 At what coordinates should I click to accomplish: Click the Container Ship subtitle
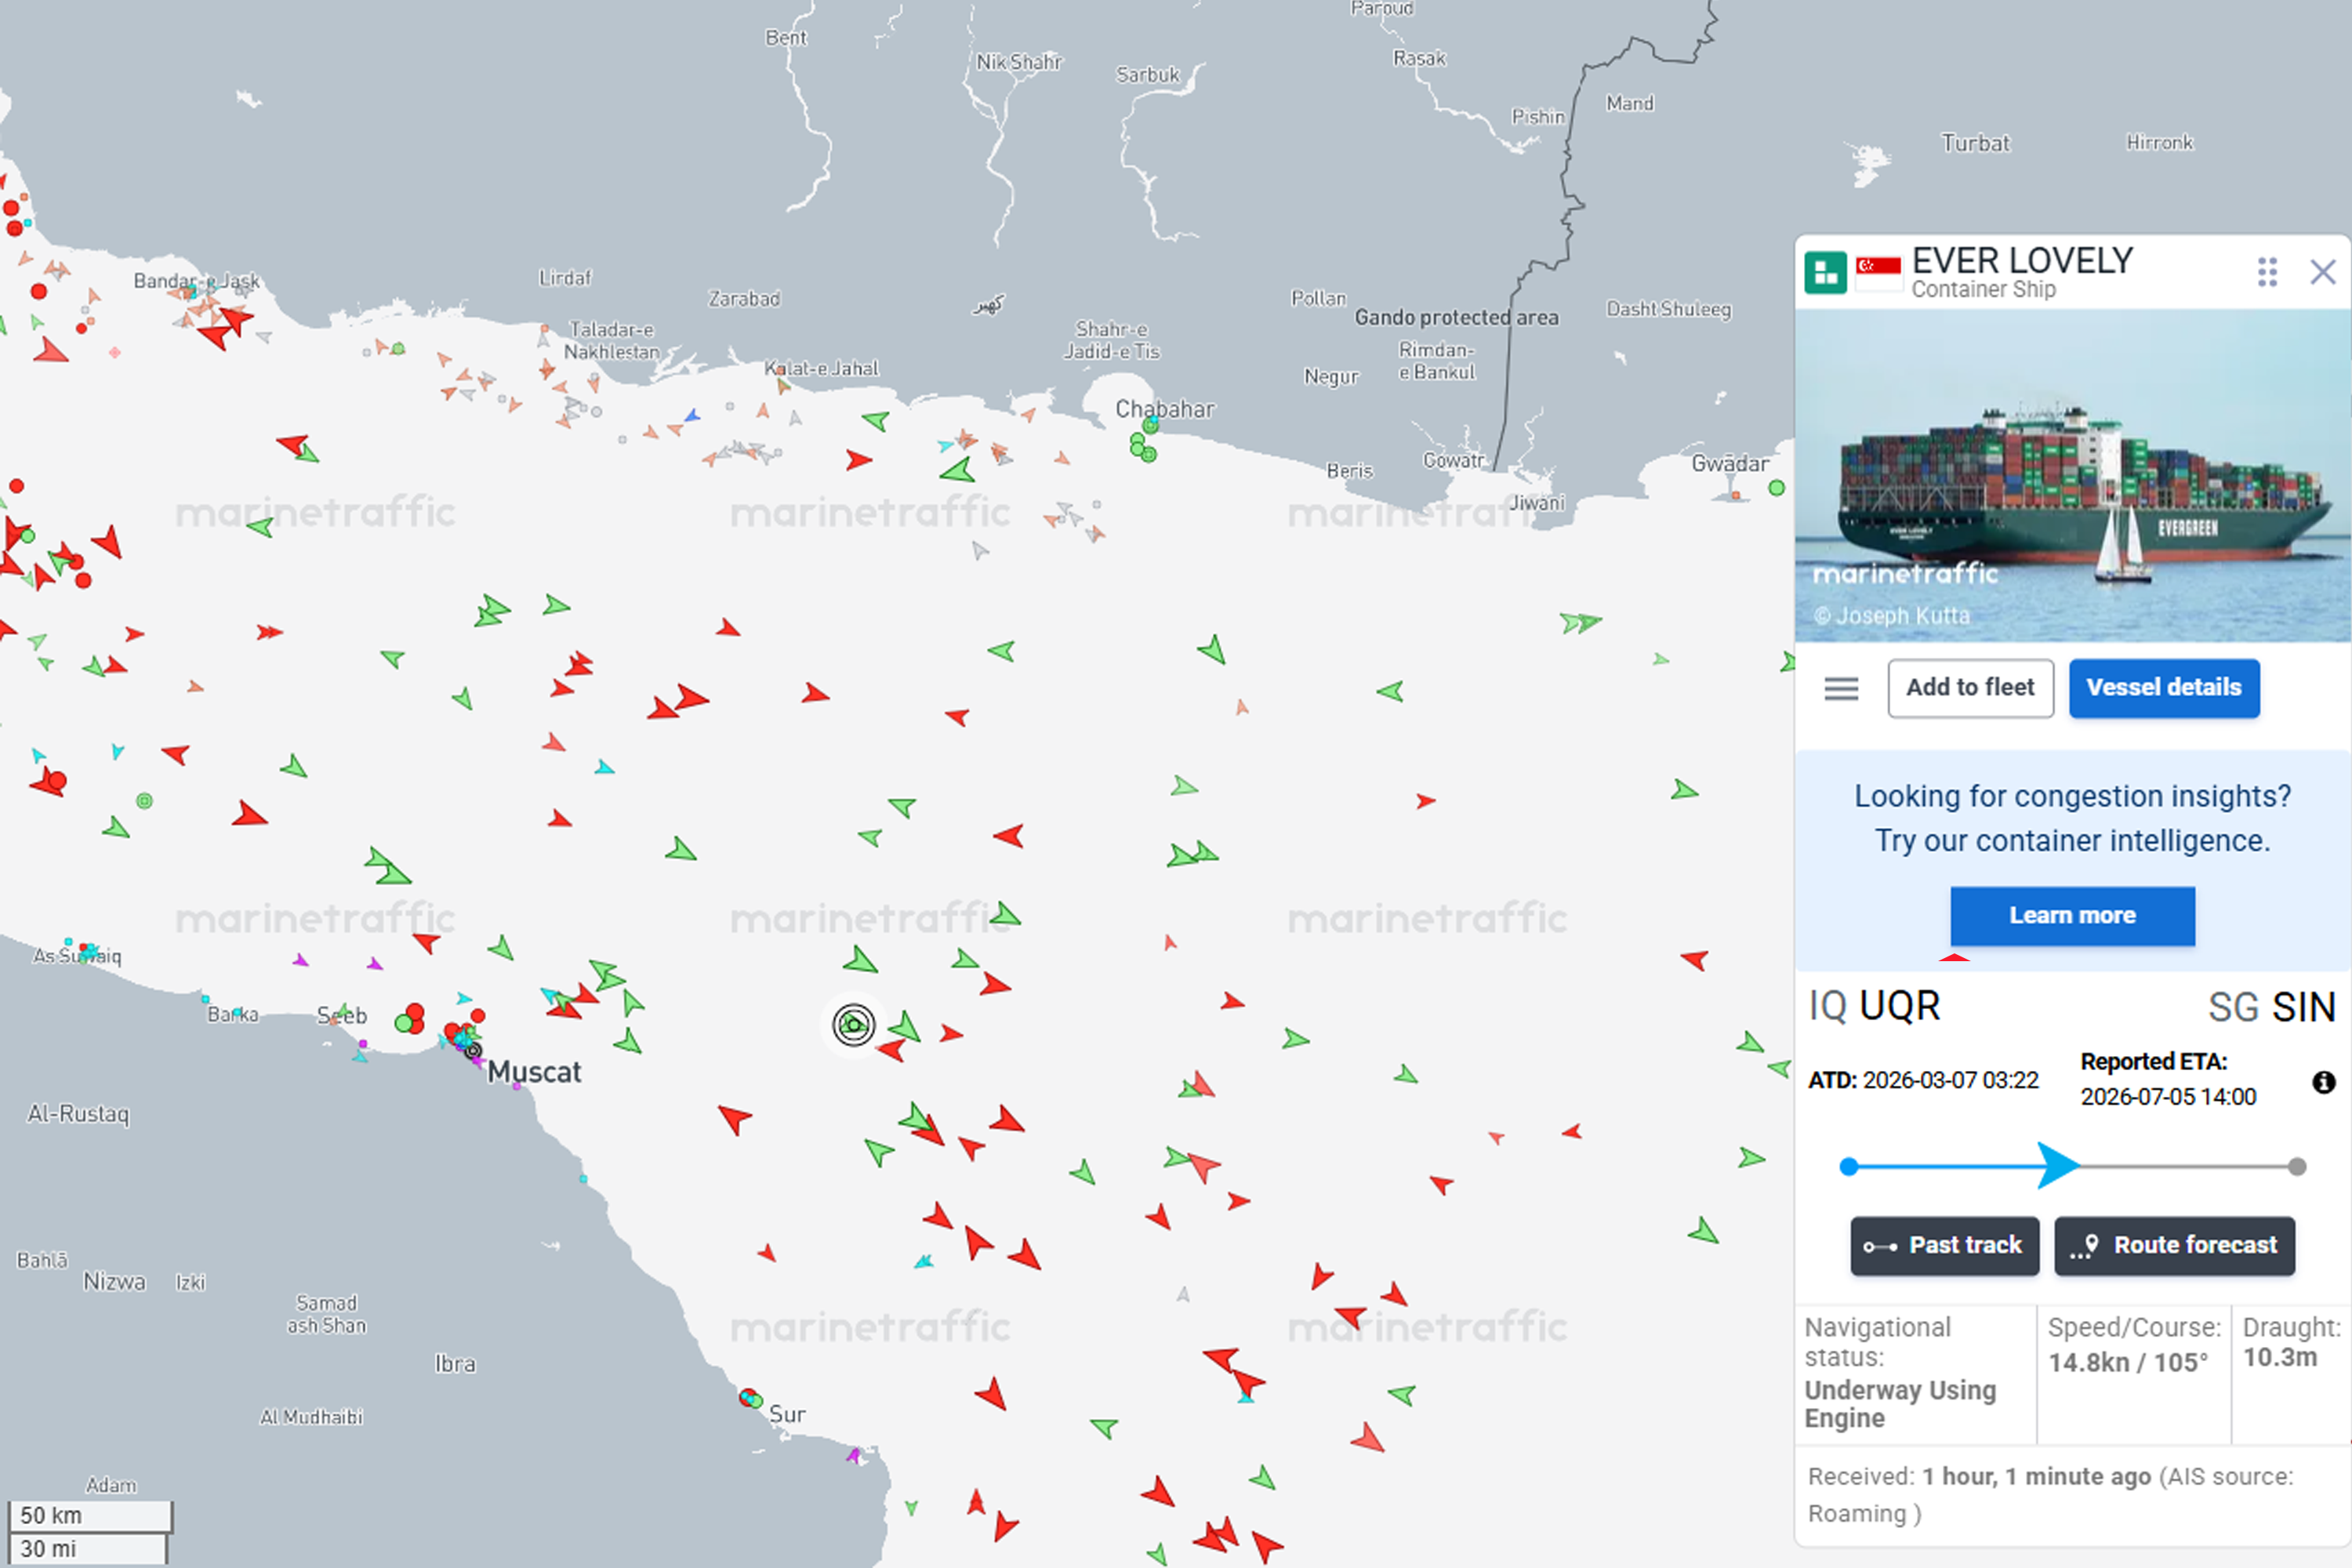1983,289
